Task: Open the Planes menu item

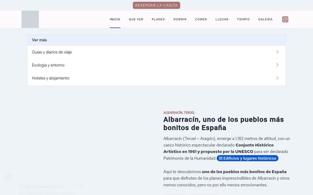Action: tap(158, 19)
